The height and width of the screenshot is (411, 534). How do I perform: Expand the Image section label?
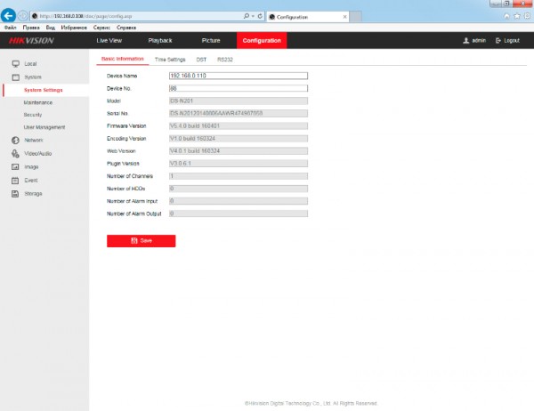(x=31, y=167)
